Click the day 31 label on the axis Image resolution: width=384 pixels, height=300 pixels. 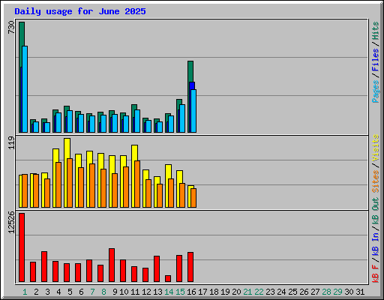[360, 292]
